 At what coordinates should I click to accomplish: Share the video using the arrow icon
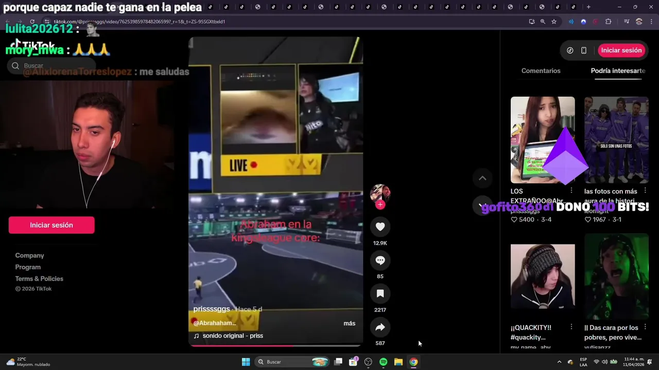coord(380,327)
